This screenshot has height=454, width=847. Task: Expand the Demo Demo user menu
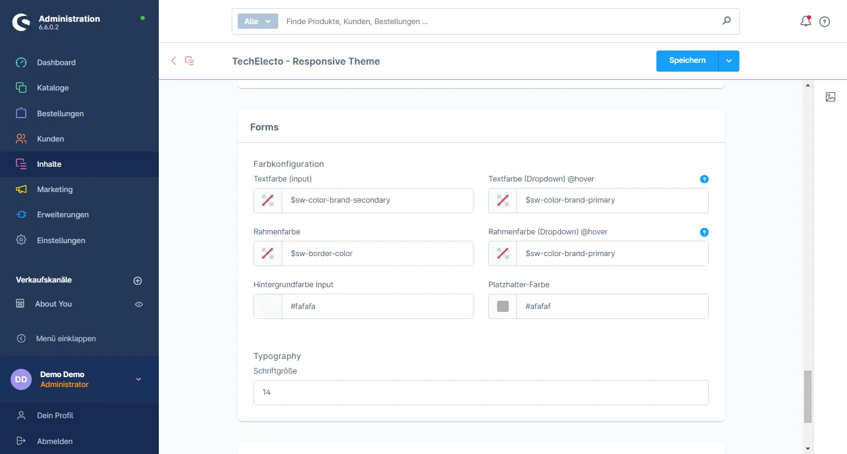pos(139,379)
